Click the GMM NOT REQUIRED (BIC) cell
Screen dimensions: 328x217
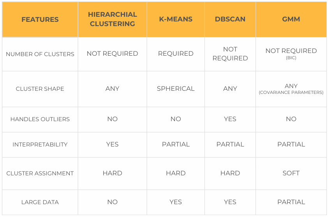[291, 54]
